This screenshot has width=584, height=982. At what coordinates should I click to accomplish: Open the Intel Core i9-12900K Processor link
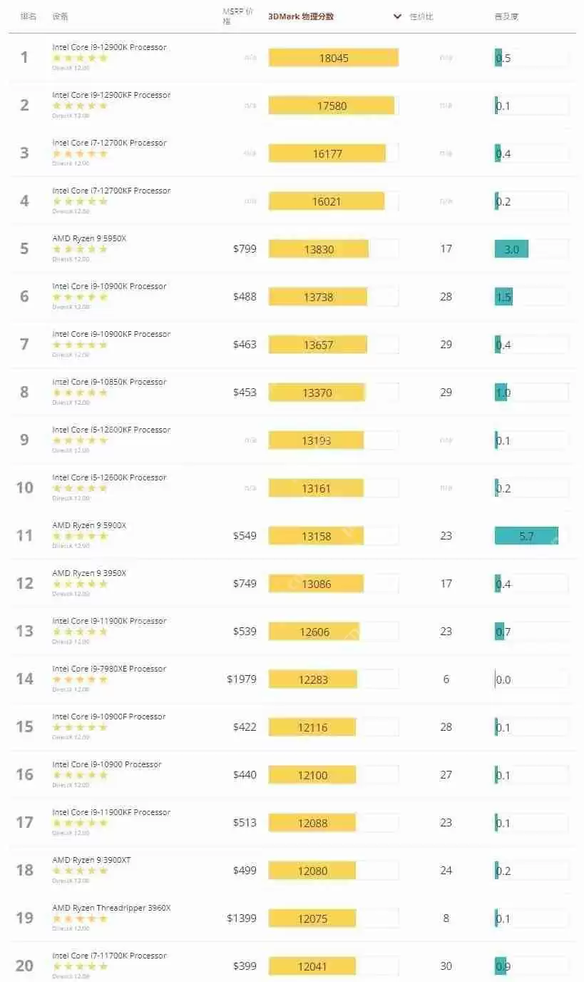[x=109, y=47]
